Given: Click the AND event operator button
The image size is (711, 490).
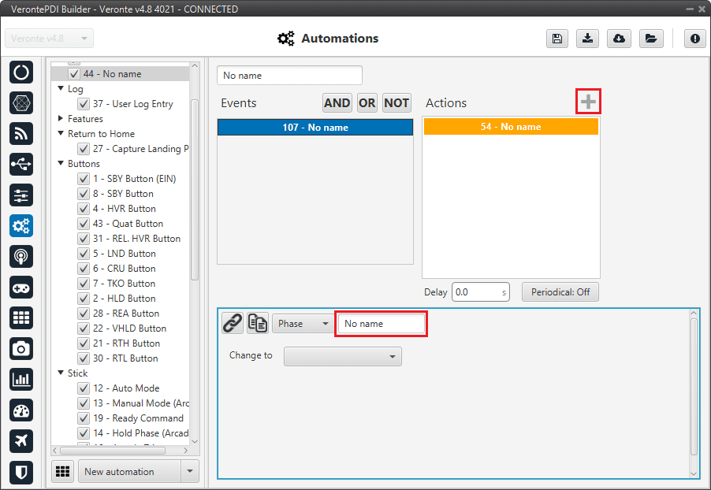Looking at the screenshot, I should coord(337,103).
